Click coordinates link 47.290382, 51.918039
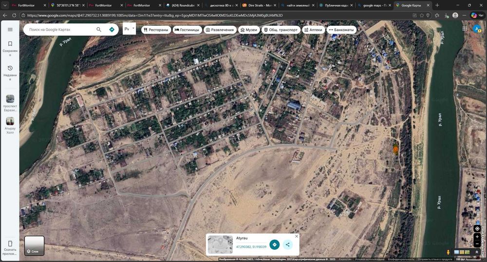The width and height of the screenshot is (487, 262). 251,247
